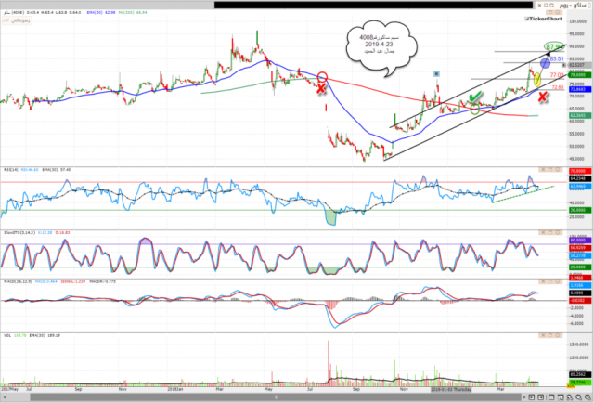Click the fit-chart square icon in bottom toolbar
The height and width of the screenshot is (403, 594).
(x=551, y=397)
